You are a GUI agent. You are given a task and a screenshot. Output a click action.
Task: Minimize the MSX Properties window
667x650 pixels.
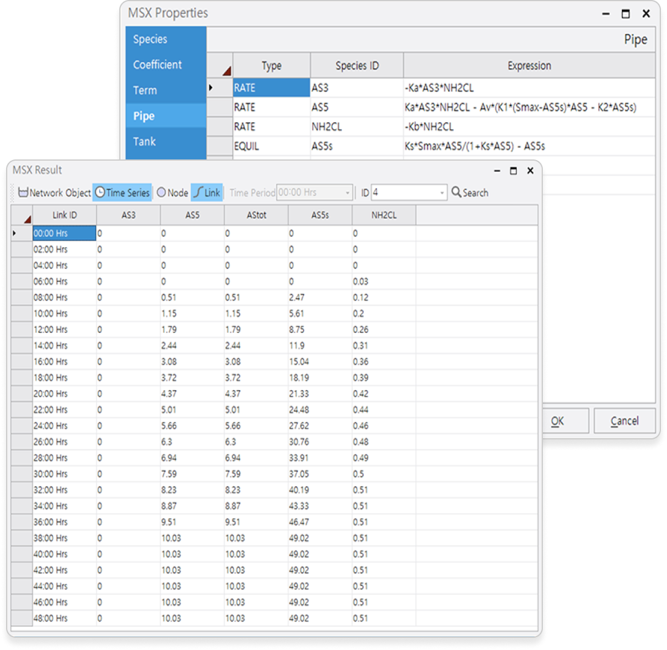[x=606, y=14]
